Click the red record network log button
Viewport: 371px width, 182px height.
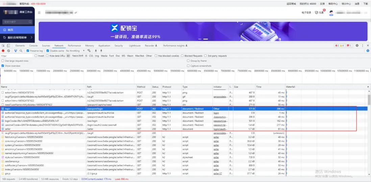pos(3,51)
